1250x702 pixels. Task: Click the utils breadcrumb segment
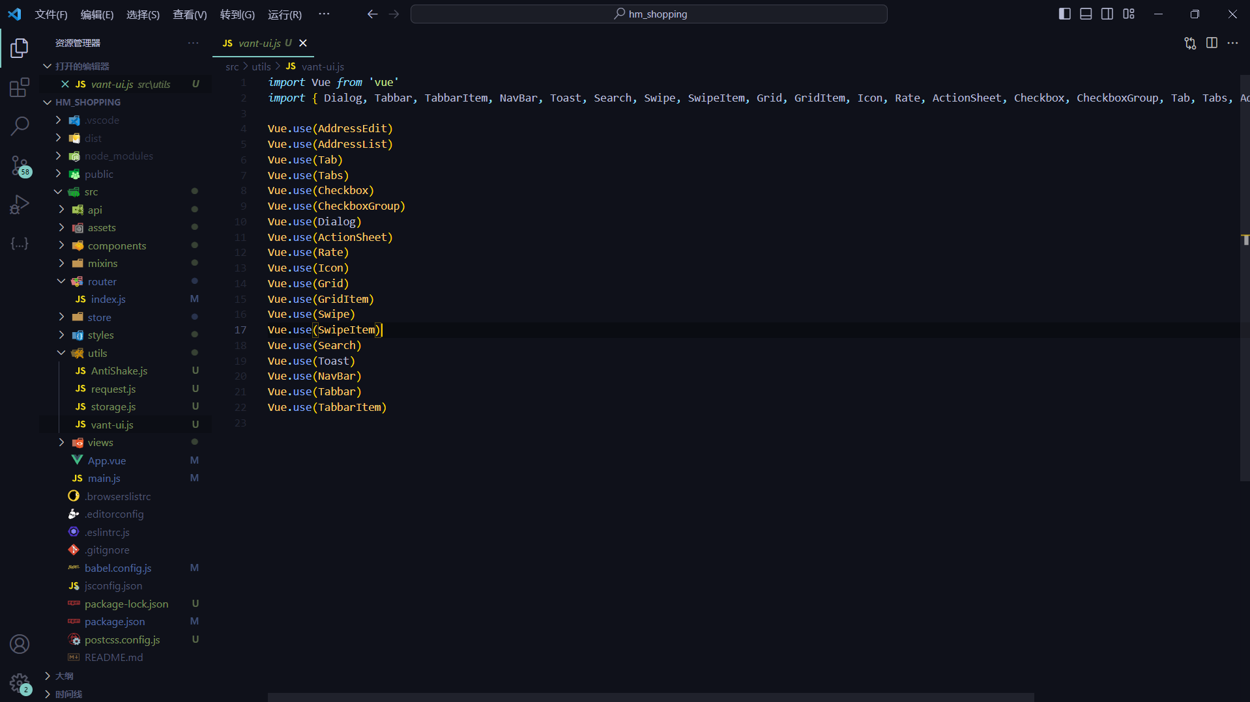[261, 66]
